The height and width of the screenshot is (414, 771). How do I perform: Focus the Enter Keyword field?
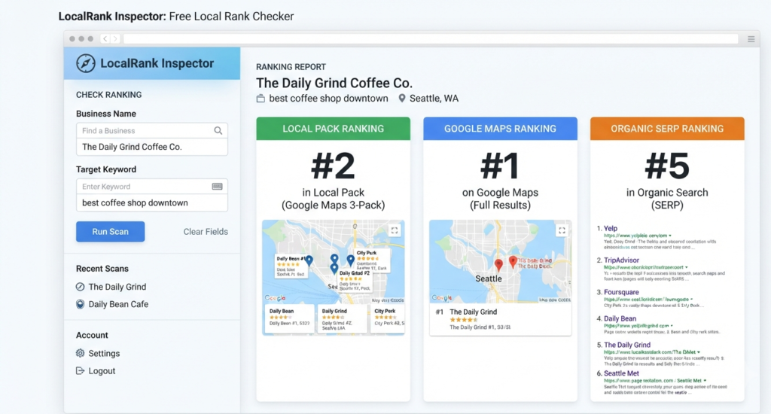[152, 187]
